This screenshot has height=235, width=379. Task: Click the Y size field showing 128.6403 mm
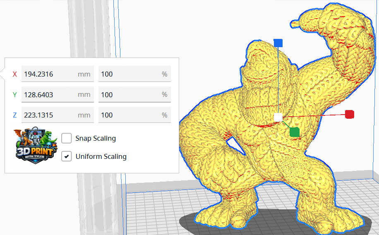[58, 94]
